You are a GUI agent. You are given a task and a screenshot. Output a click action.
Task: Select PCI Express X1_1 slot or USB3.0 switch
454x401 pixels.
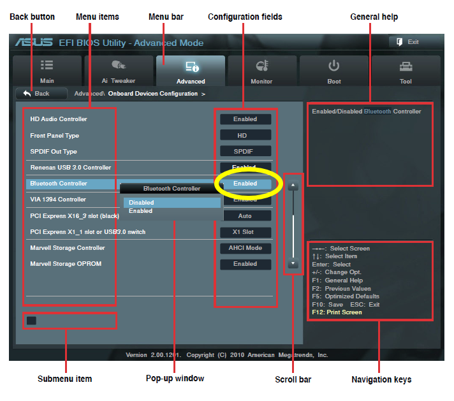point(88,232)
